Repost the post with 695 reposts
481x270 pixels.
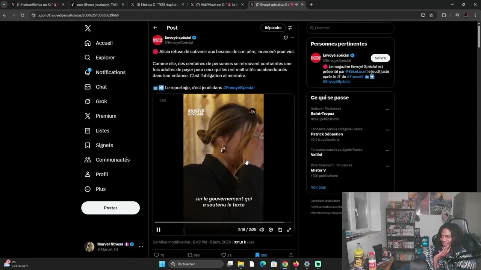[194, 255]
